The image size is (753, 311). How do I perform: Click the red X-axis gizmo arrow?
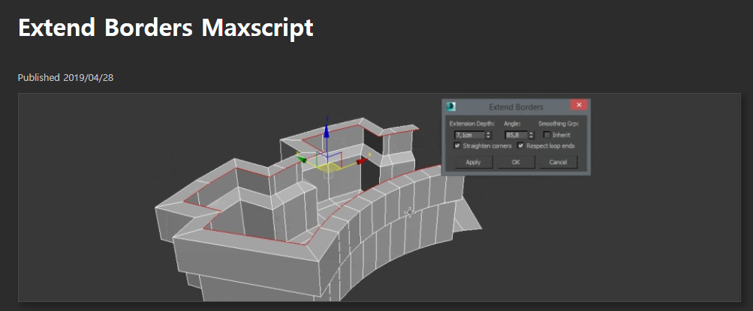click(x=363, y=161)
